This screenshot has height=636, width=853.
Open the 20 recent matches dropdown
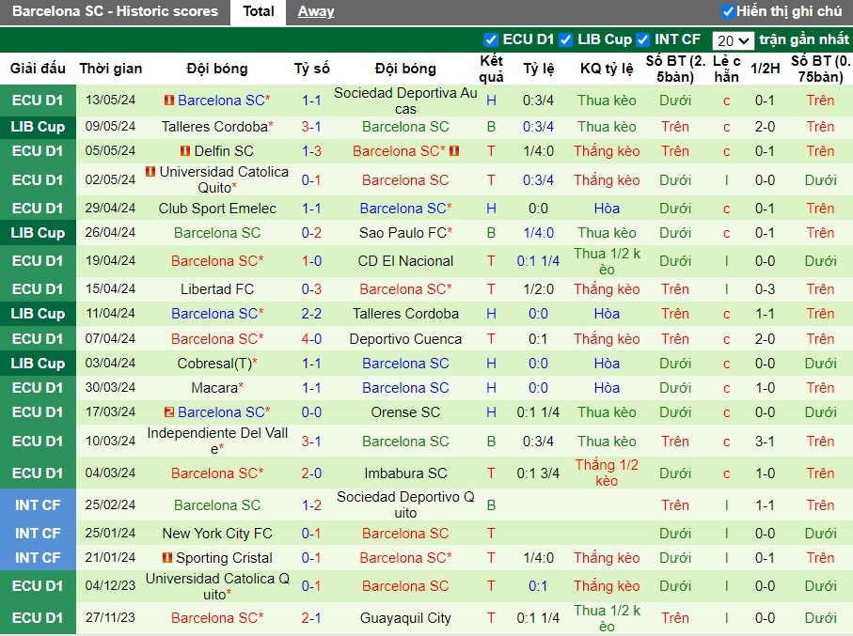click(733, 40)
